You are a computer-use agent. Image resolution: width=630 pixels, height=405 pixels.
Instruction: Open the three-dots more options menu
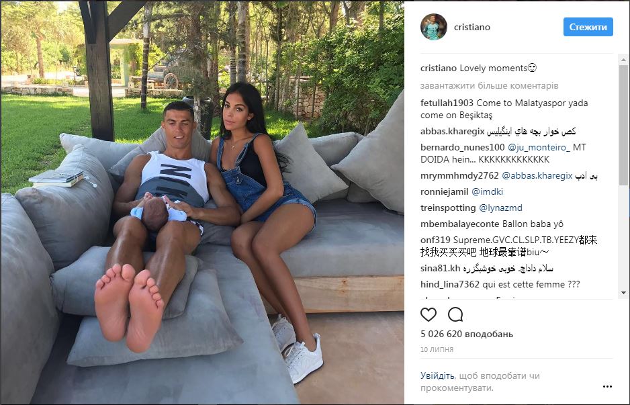(607, 386)
